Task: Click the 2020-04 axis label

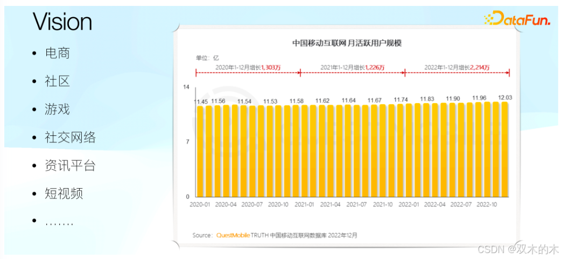Action: point(227,205)
